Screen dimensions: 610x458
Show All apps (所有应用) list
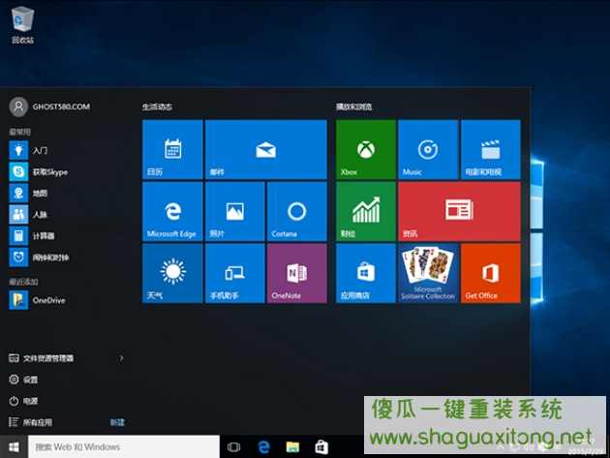[30, 422]
